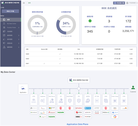Click the highlighted button beside FSDEMO

(x=119, y=3)
